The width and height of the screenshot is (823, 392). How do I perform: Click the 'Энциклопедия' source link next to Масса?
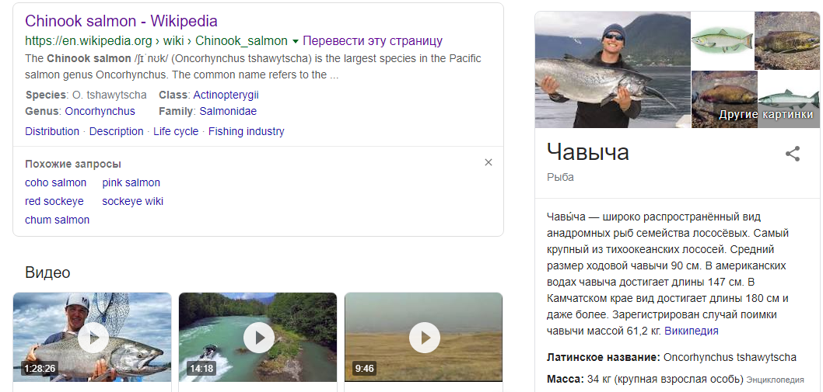(x=775, y=380)
